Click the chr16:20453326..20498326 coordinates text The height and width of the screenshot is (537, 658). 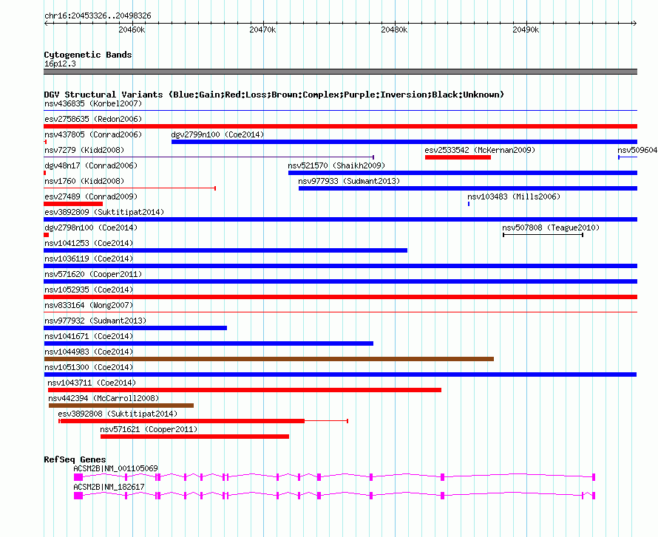(98, 16)
